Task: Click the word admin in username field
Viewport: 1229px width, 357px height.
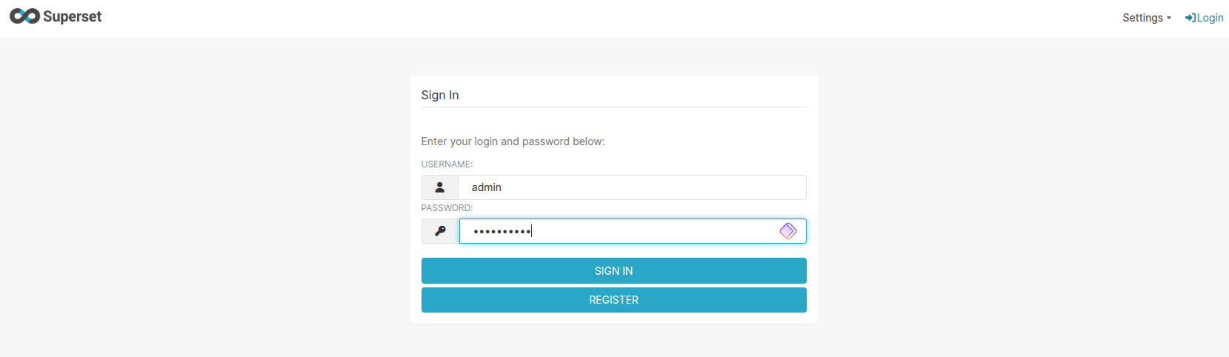Action: pos(487,187)
